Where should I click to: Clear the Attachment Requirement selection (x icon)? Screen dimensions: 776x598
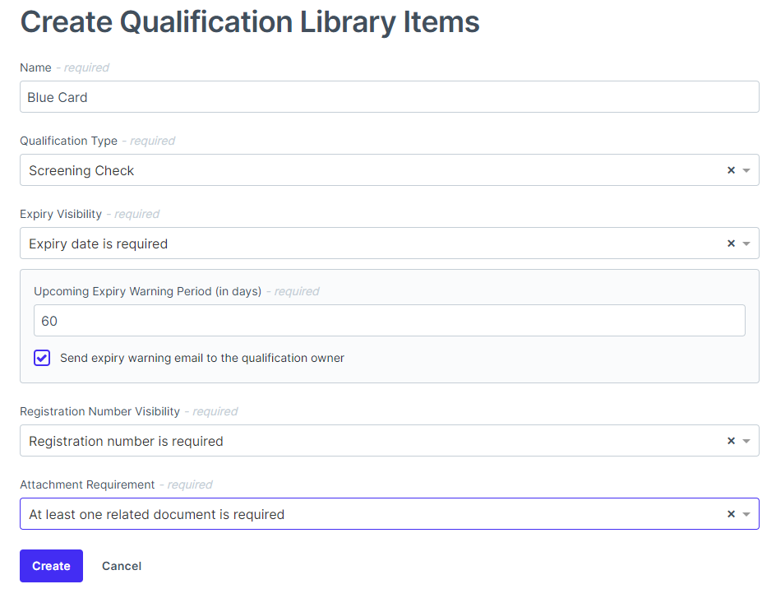(x=731, y=514)
